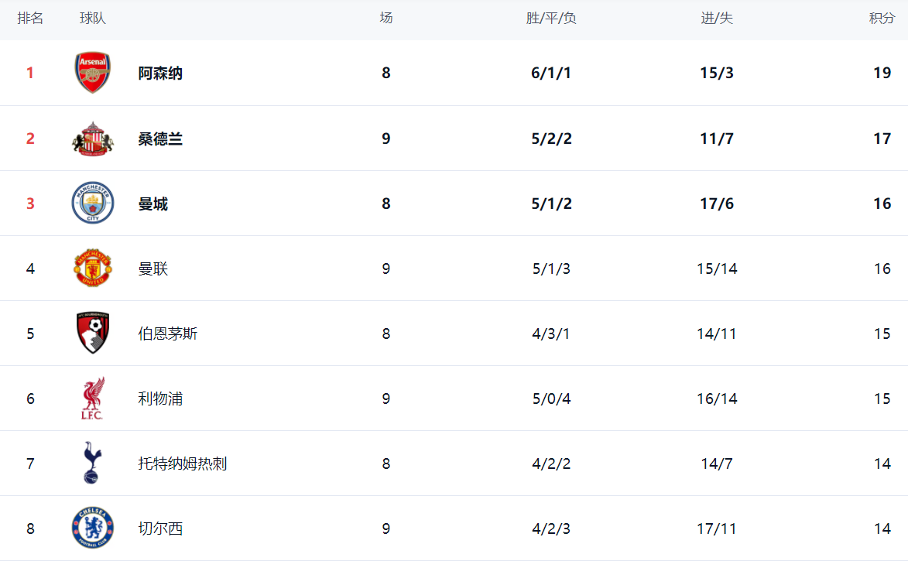Select the 利物浦 team name
This screenshot has width=908, height=561.
[x=160, y=399]
